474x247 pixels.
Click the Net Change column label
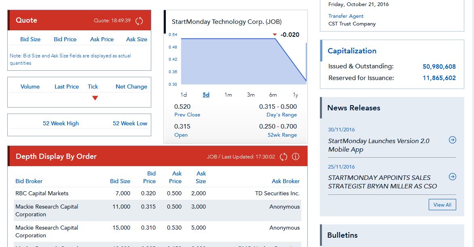tap(131, 87)
